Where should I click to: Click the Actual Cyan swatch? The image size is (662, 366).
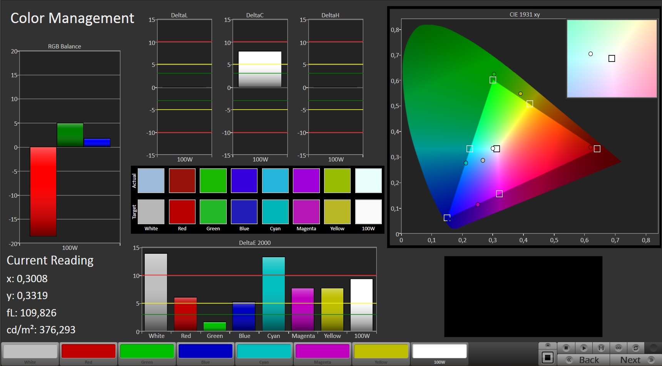(x=275, y=180)
